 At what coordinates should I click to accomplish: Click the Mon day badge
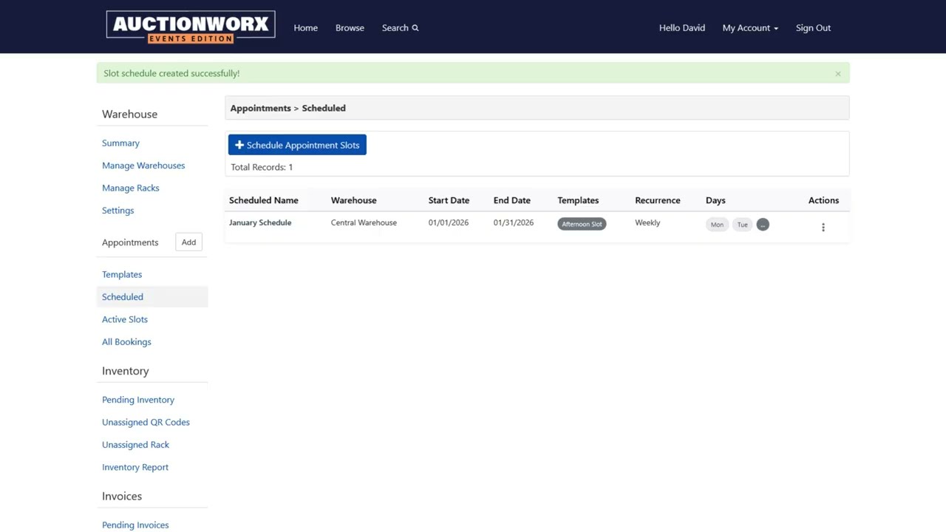(x=717, y=225)
